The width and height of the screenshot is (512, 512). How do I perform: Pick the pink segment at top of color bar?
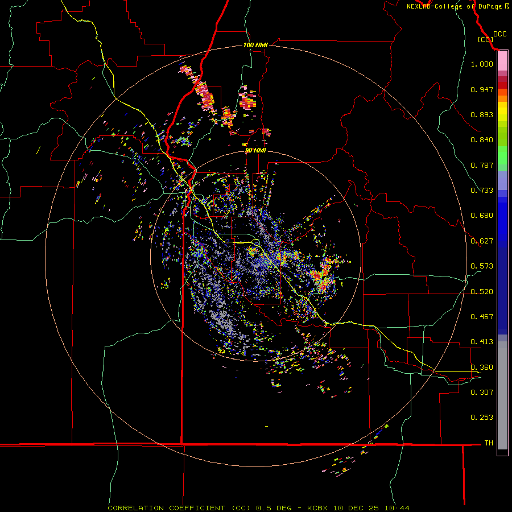pyautogui.click(x=502, y=61)
